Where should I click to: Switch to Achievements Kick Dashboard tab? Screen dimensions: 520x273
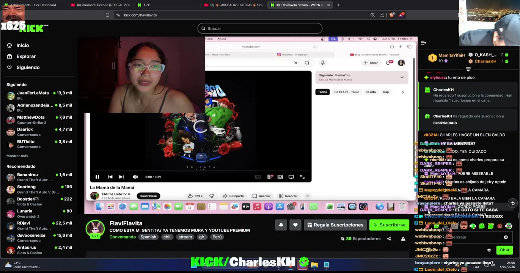33,5
